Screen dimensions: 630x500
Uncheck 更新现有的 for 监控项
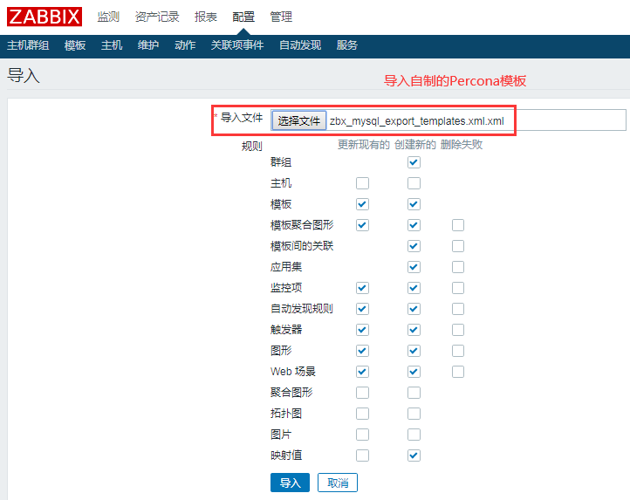tap(362, 288)
